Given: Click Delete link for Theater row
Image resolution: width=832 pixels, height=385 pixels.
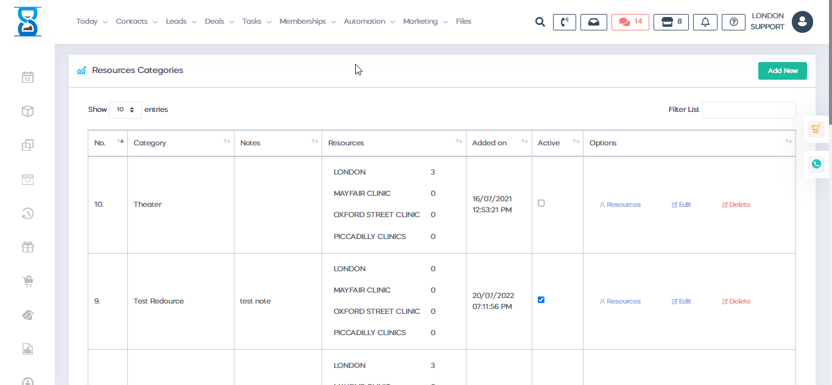Looking at the screenshot, I should pos(736,204).
